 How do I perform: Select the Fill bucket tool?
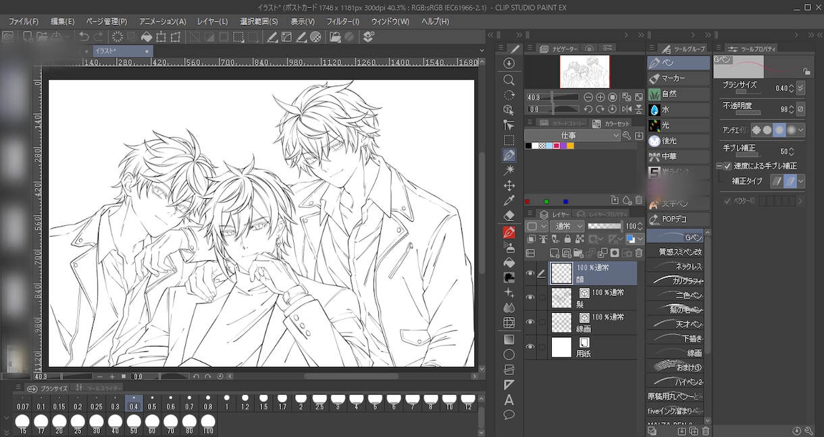[509, 262]
